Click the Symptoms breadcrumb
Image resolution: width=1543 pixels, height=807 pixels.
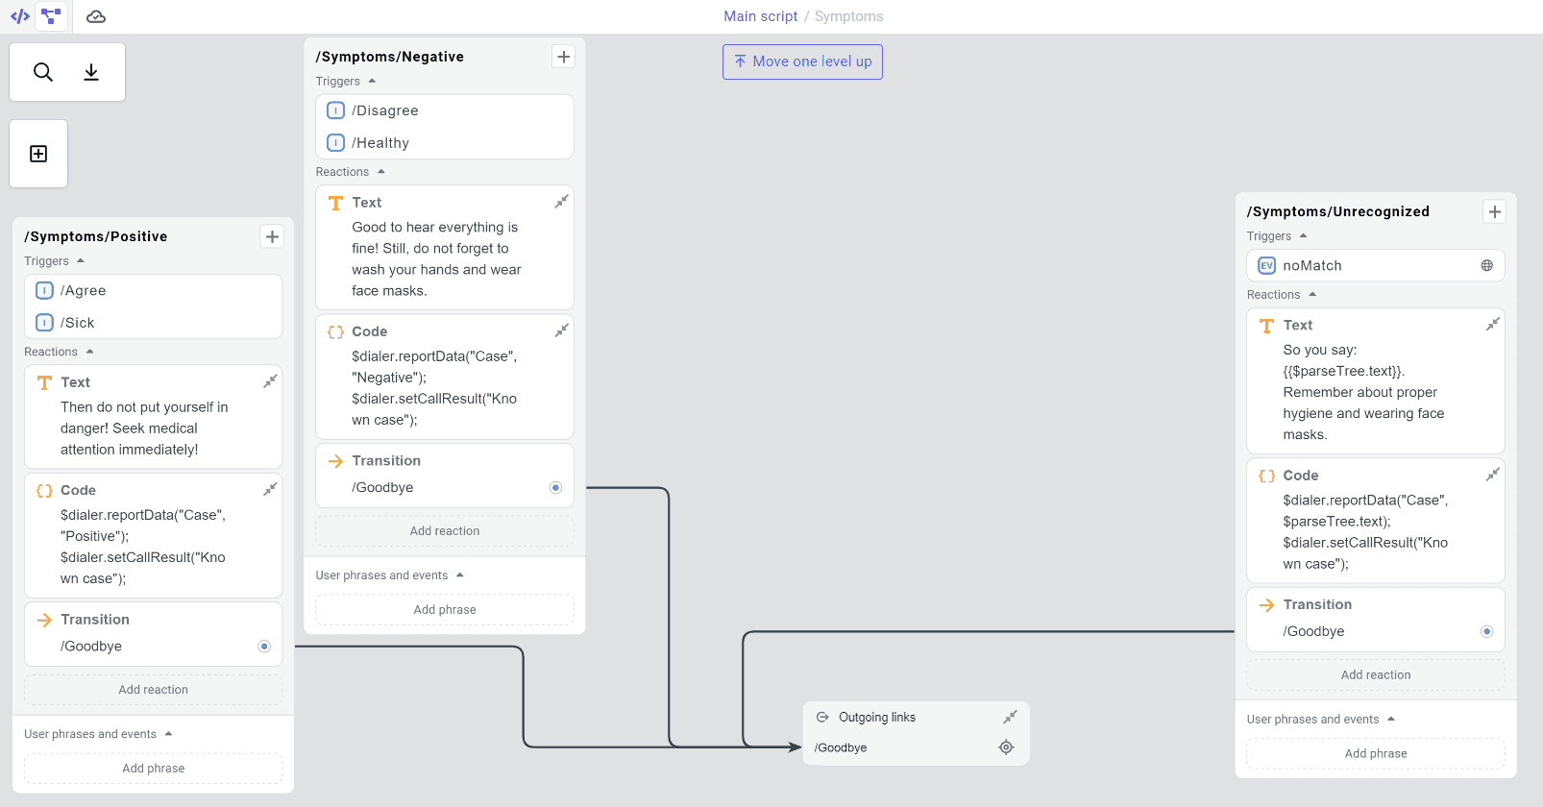[848, 16]
